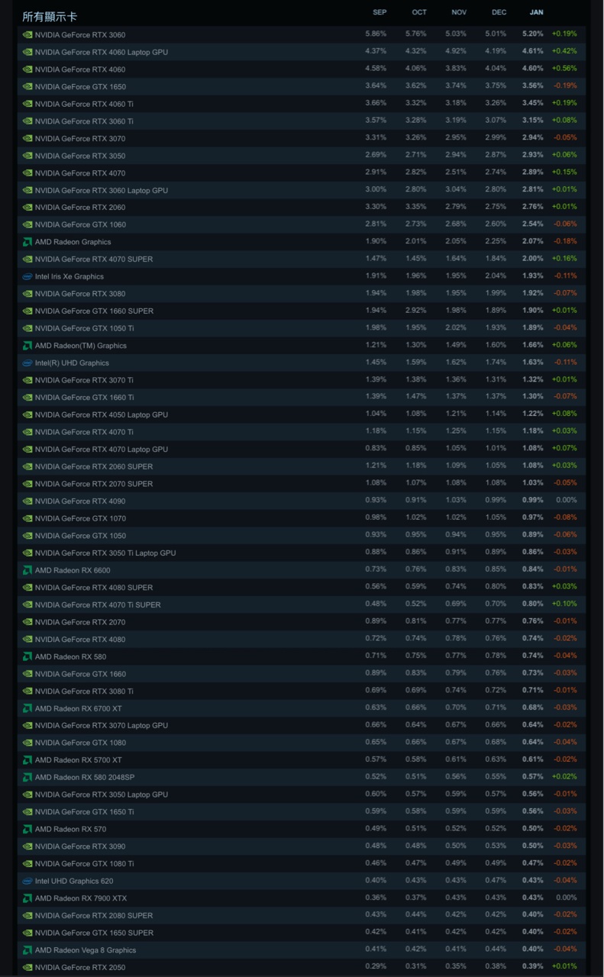
Task: Select the GeForce RTX 2080 SUPER name
Action: click(x=94, y=916)
